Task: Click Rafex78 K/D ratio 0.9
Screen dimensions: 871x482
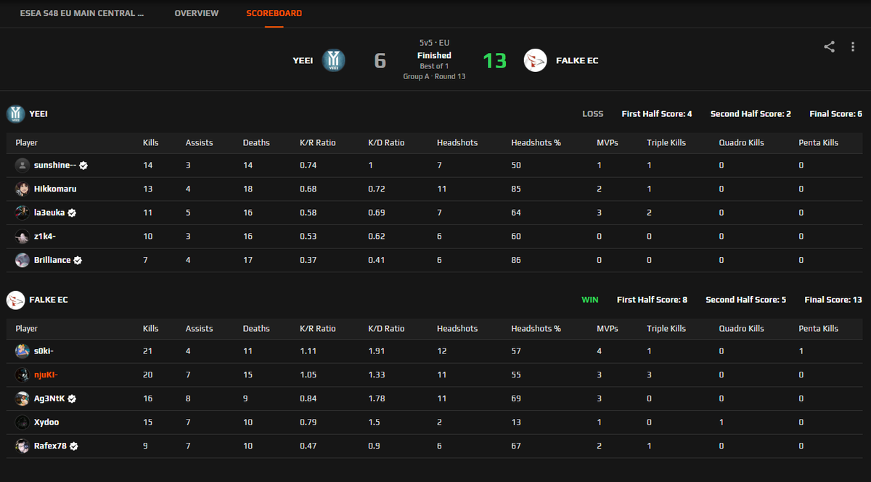Action: click(x=374, y=446)
